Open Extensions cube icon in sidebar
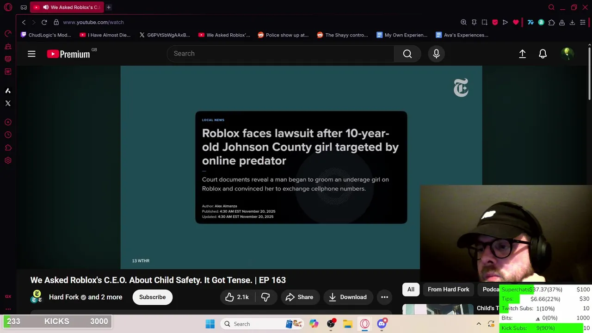Viewport: 592px width, 333px height. click(8, 148)
